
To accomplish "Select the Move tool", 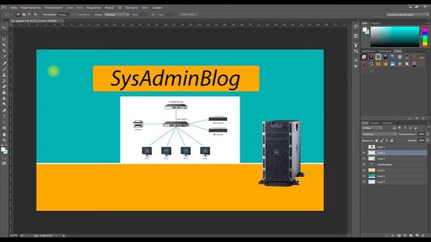I will (x=4, y=28).
